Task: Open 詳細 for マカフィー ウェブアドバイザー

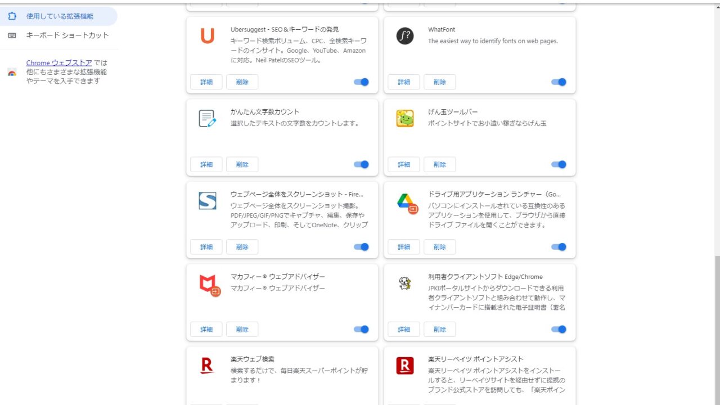Action: point(206,329)
